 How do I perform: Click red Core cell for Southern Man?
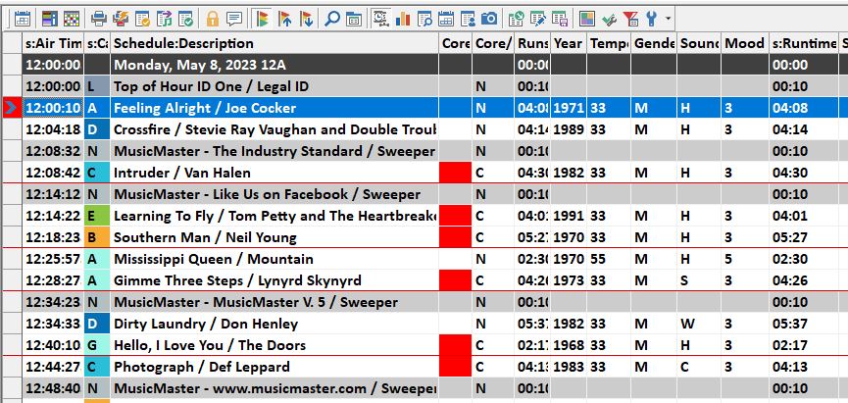tap(455, 237)
